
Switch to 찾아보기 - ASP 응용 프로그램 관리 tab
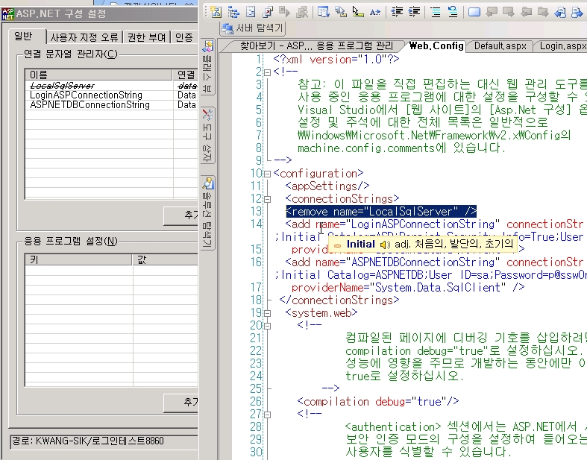pyautogui.click(x=316, y=46)
